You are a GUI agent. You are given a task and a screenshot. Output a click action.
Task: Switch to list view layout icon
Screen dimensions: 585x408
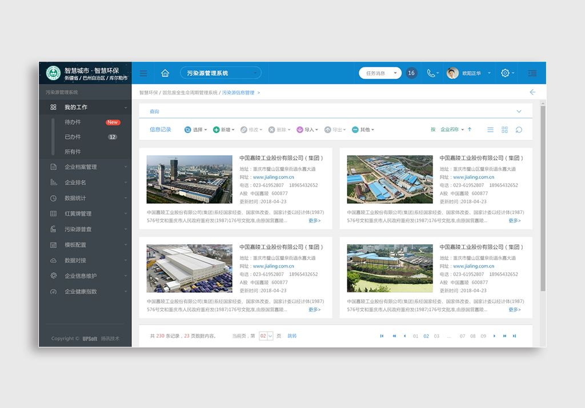tap(490, 130)
